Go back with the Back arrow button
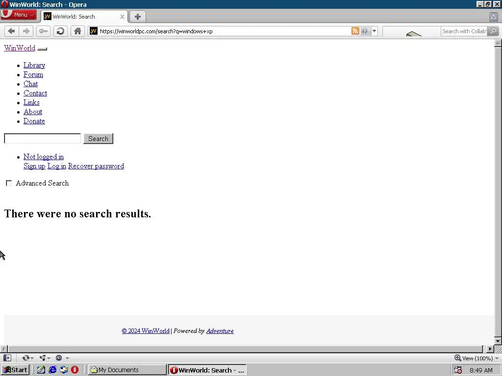 tap(12, 31)
